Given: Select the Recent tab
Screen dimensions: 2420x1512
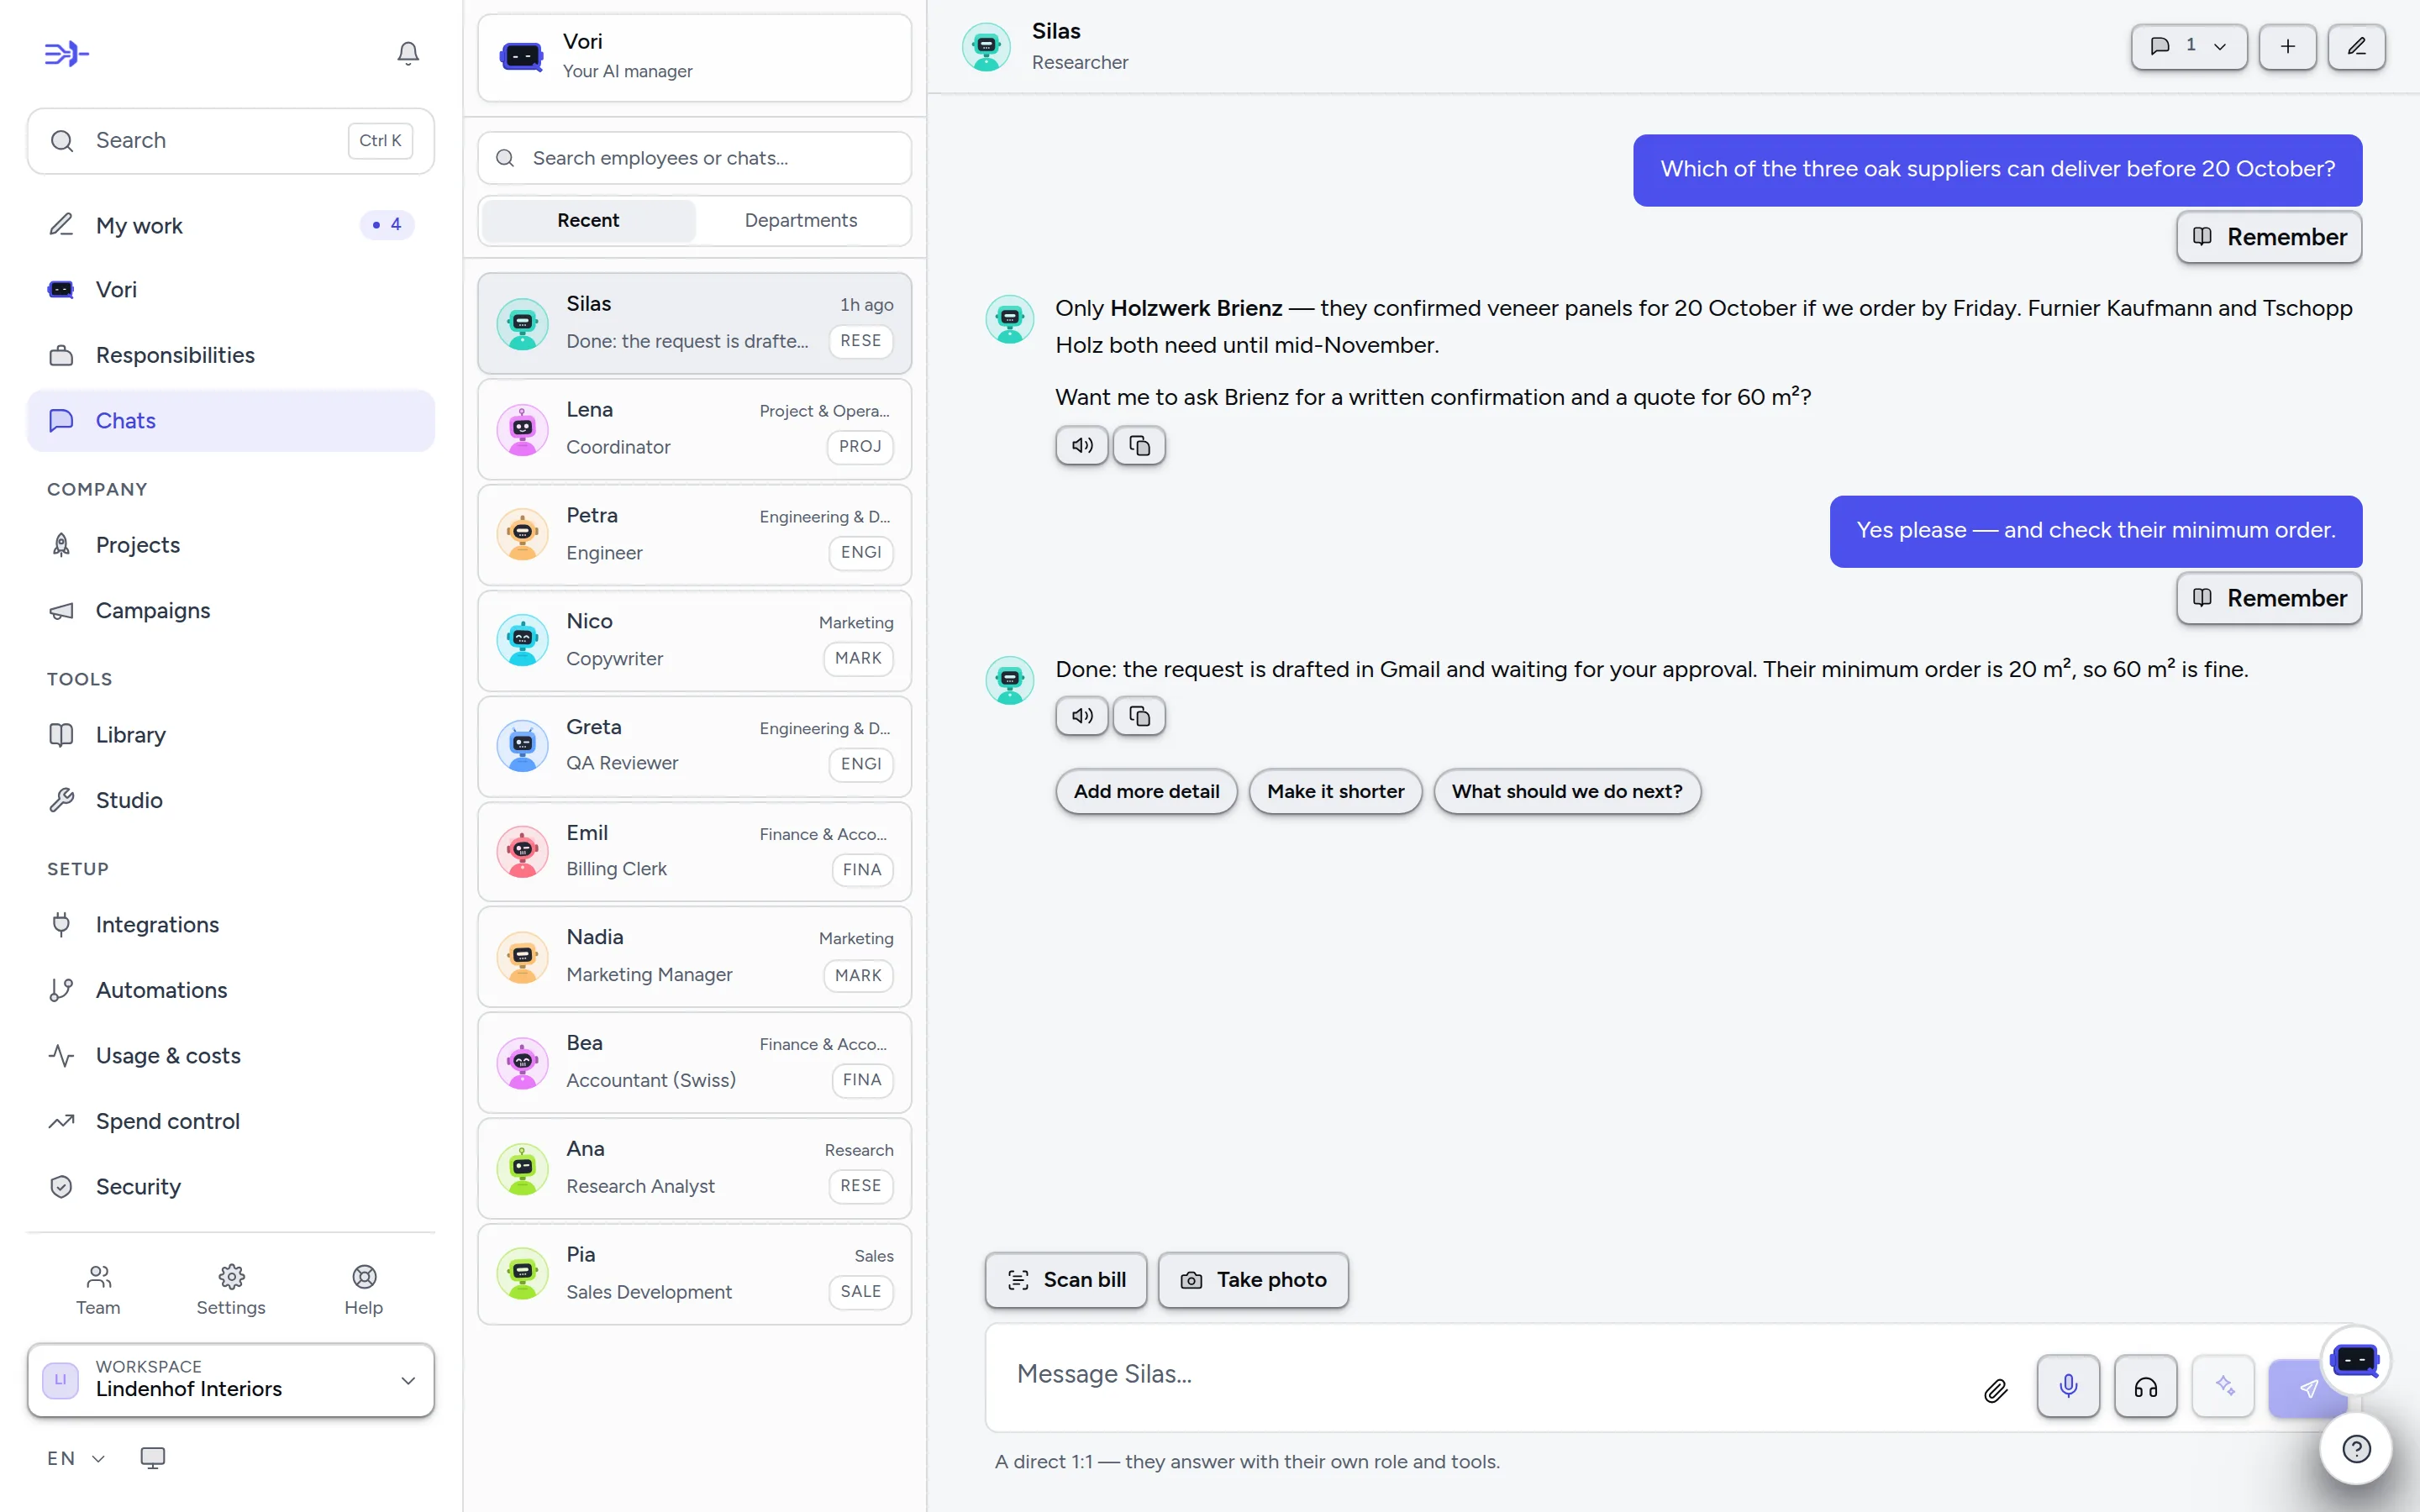Looking at the screenshot, I should [588, 220].
